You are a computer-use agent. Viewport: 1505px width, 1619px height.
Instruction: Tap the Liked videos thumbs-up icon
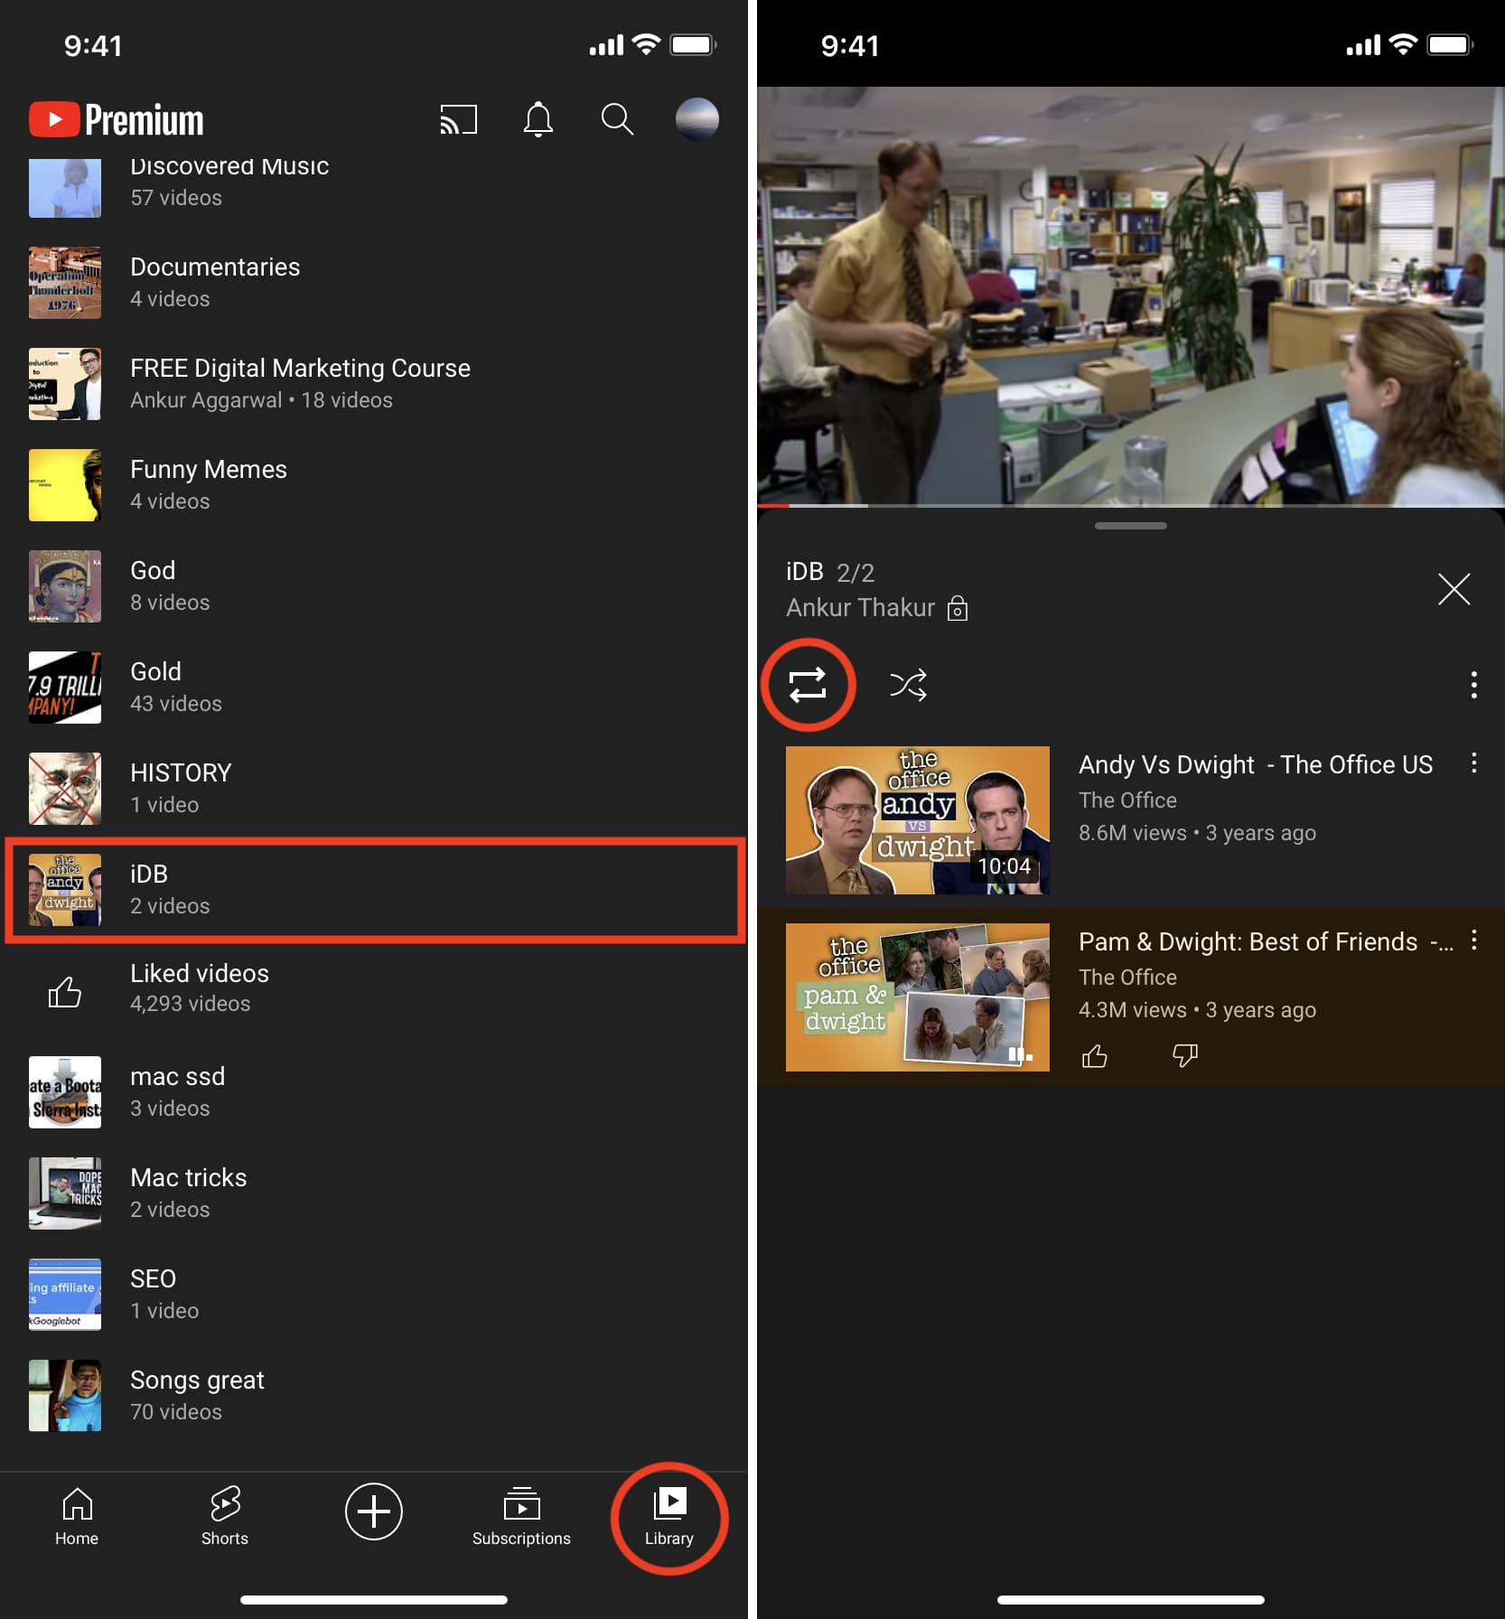65,991
